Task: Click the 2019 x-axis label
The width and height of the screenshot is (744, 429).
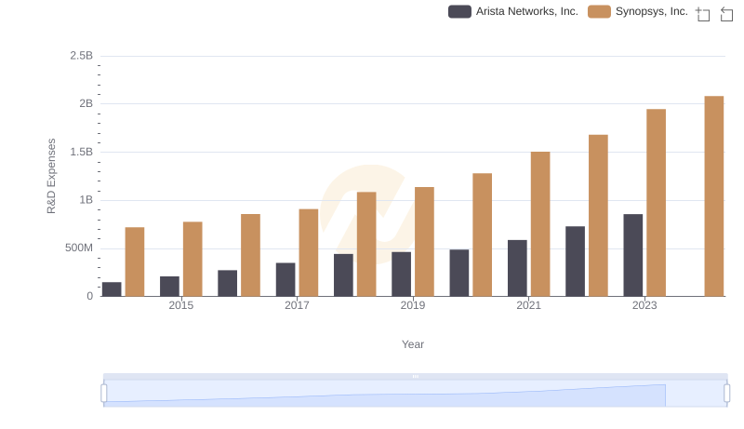Action: (x=413, y=305)
